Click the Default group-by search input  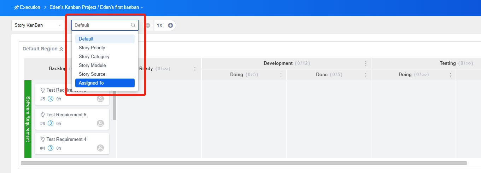[x=101, y=25]
